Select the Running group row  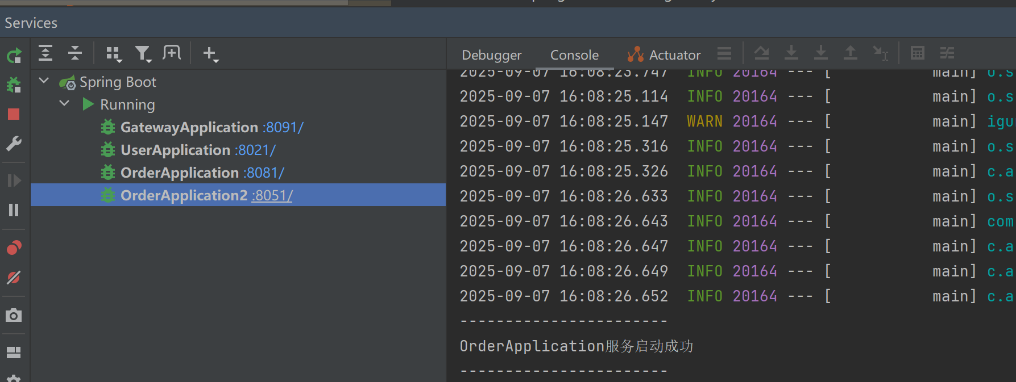[127, 104]
